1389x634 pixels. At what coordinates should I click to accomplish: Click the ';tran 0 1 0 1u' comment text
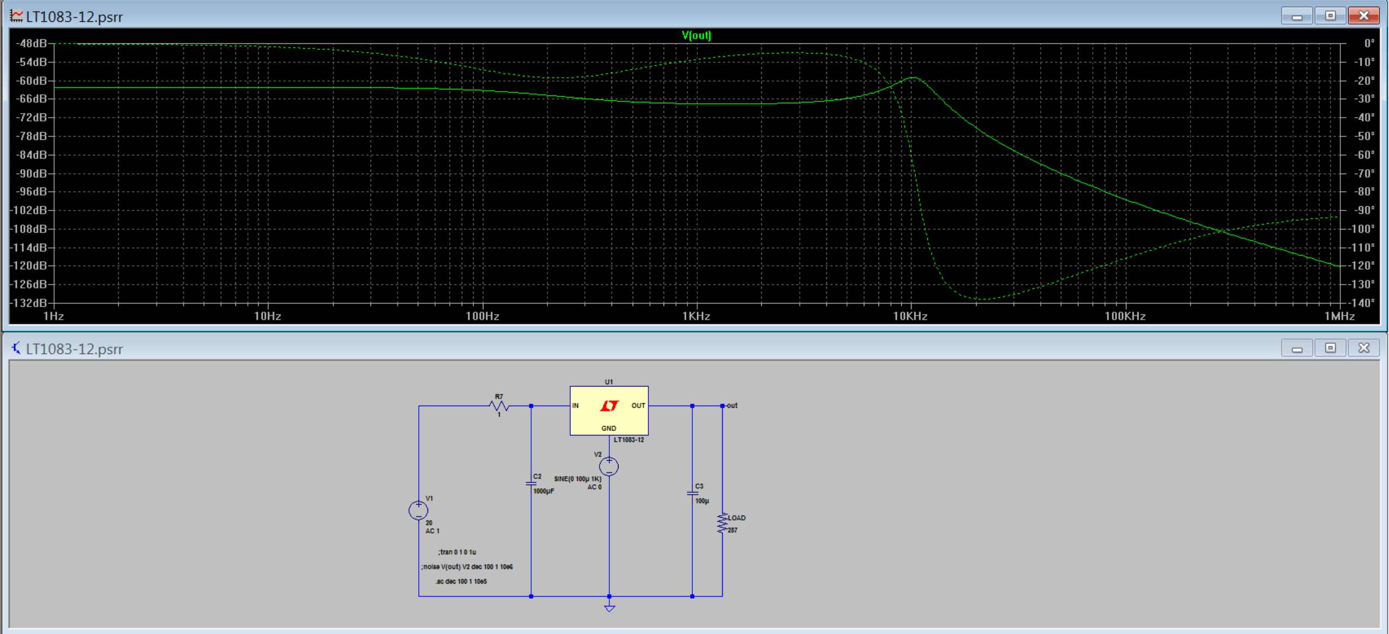[457, 552]
